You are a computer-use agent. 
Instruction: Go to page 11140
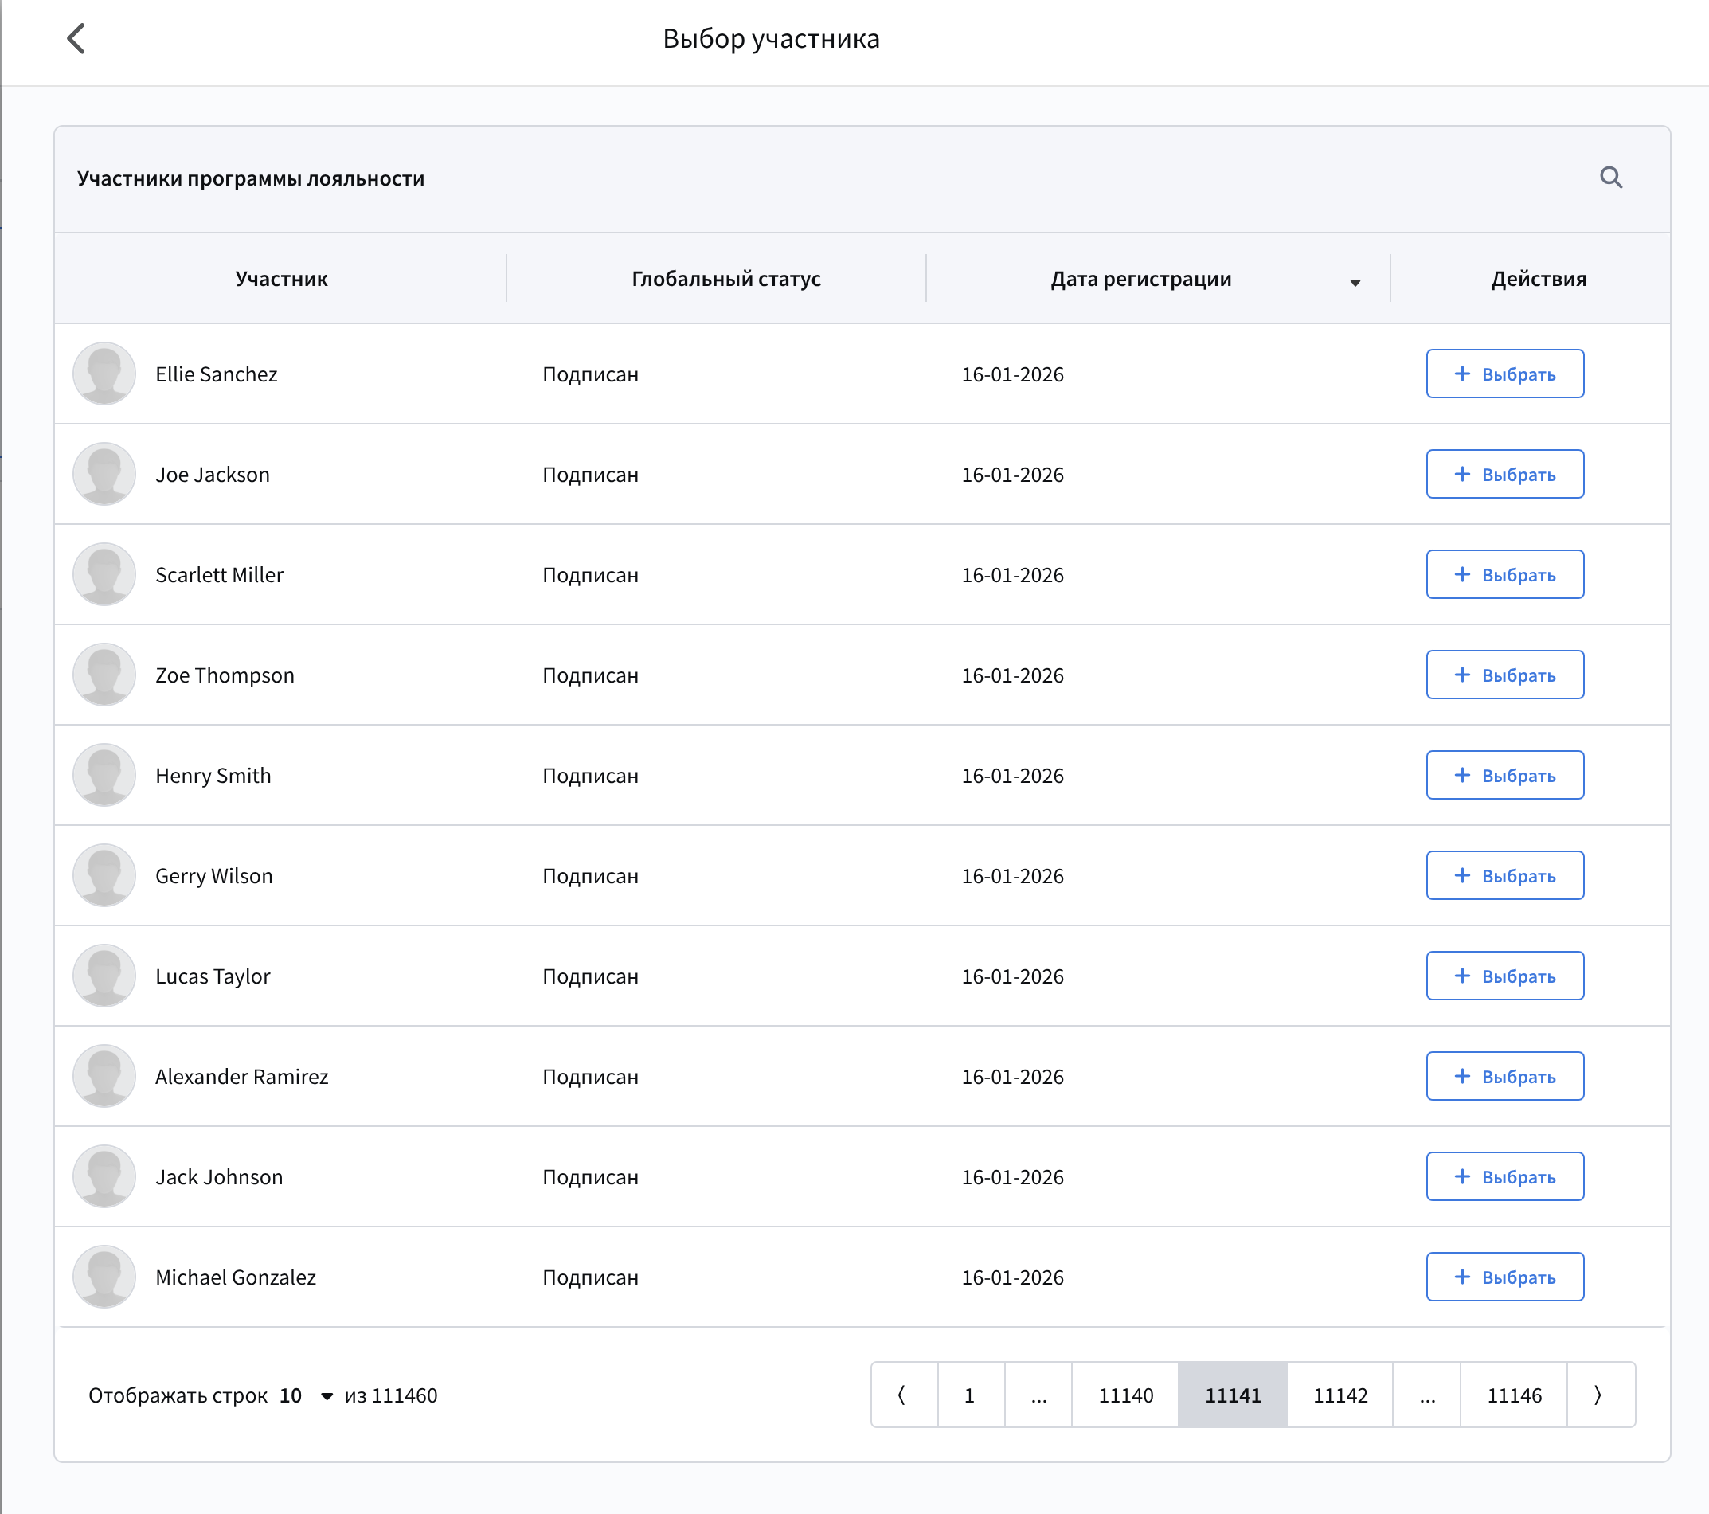(x=1124, y=1395)
